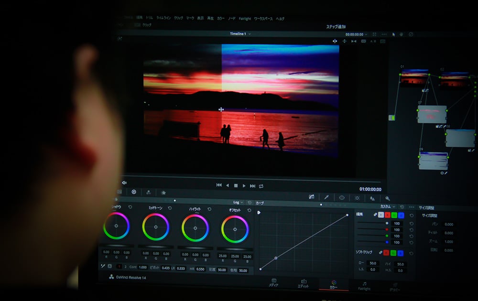Open the curves palette icon
This screenshot has height=301, width=478.
pyautogui.click(x=312, y=197)
